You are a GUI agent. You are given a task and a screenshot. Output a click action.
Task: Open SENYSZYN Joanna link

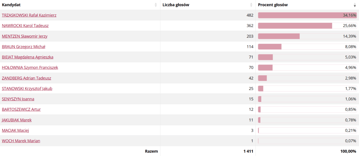pyautogui.click(x=18, y=99)
